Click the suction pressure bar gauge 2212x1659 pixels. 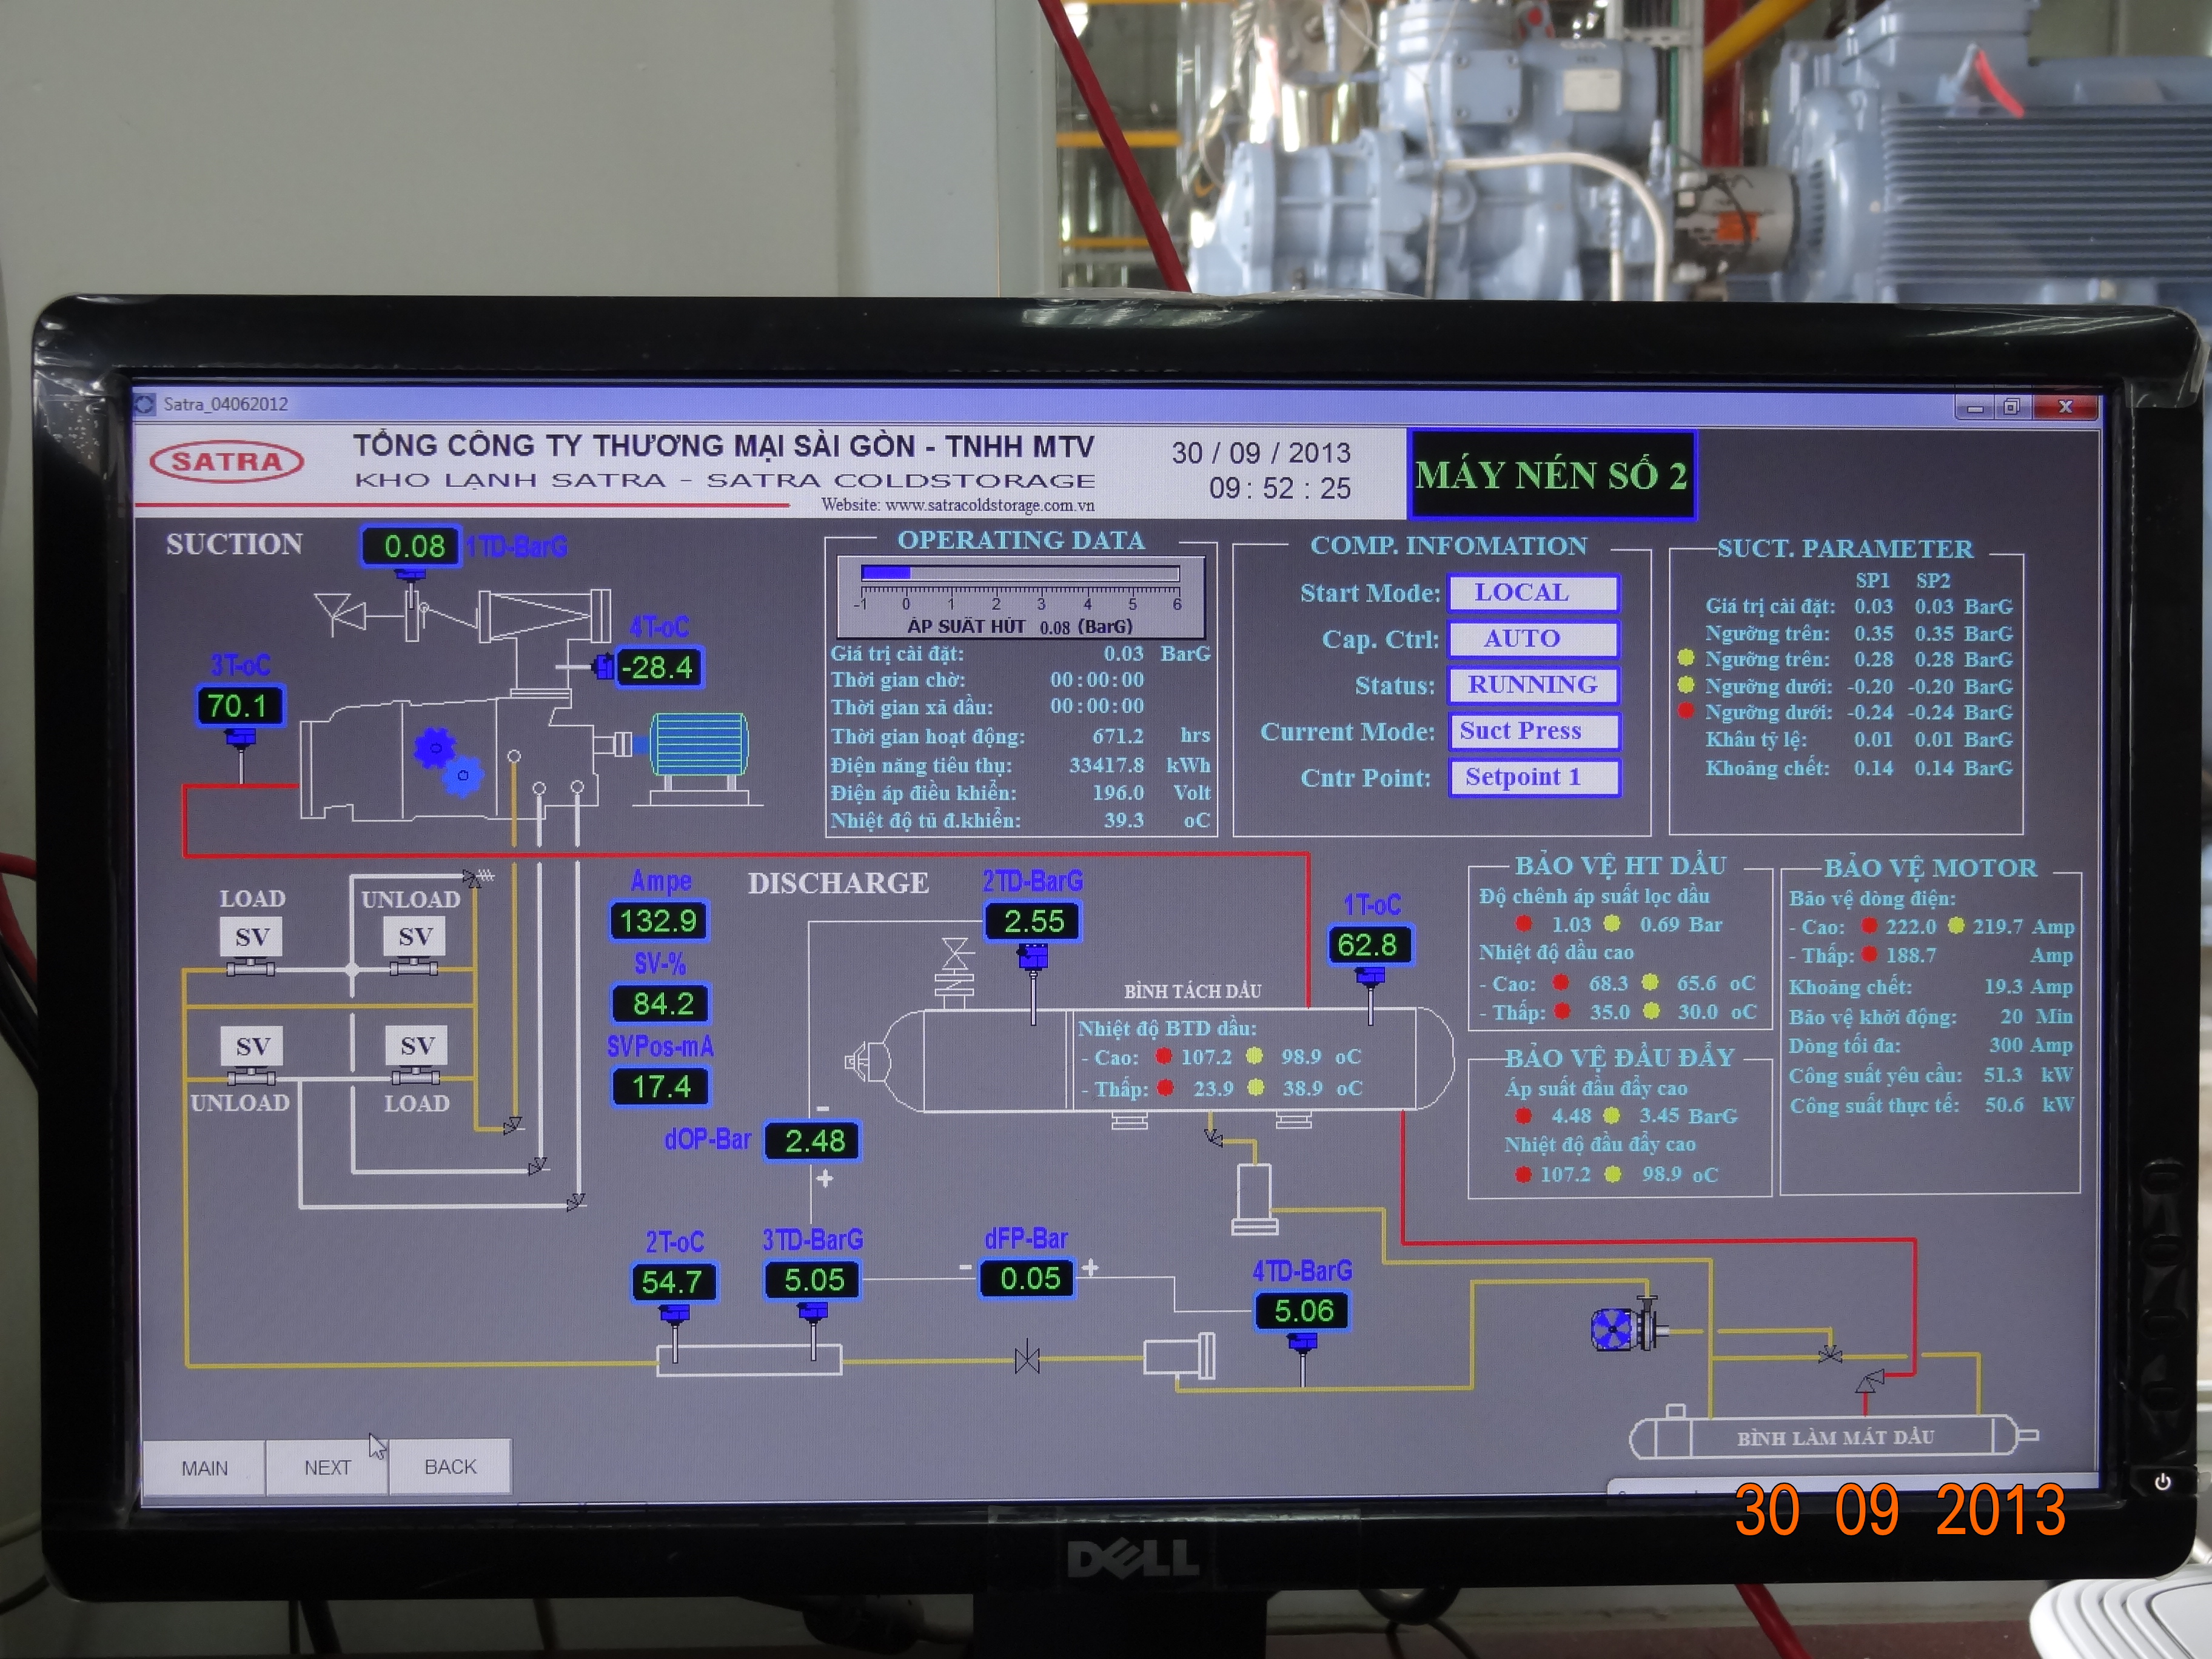click(x=1020, y=574)
